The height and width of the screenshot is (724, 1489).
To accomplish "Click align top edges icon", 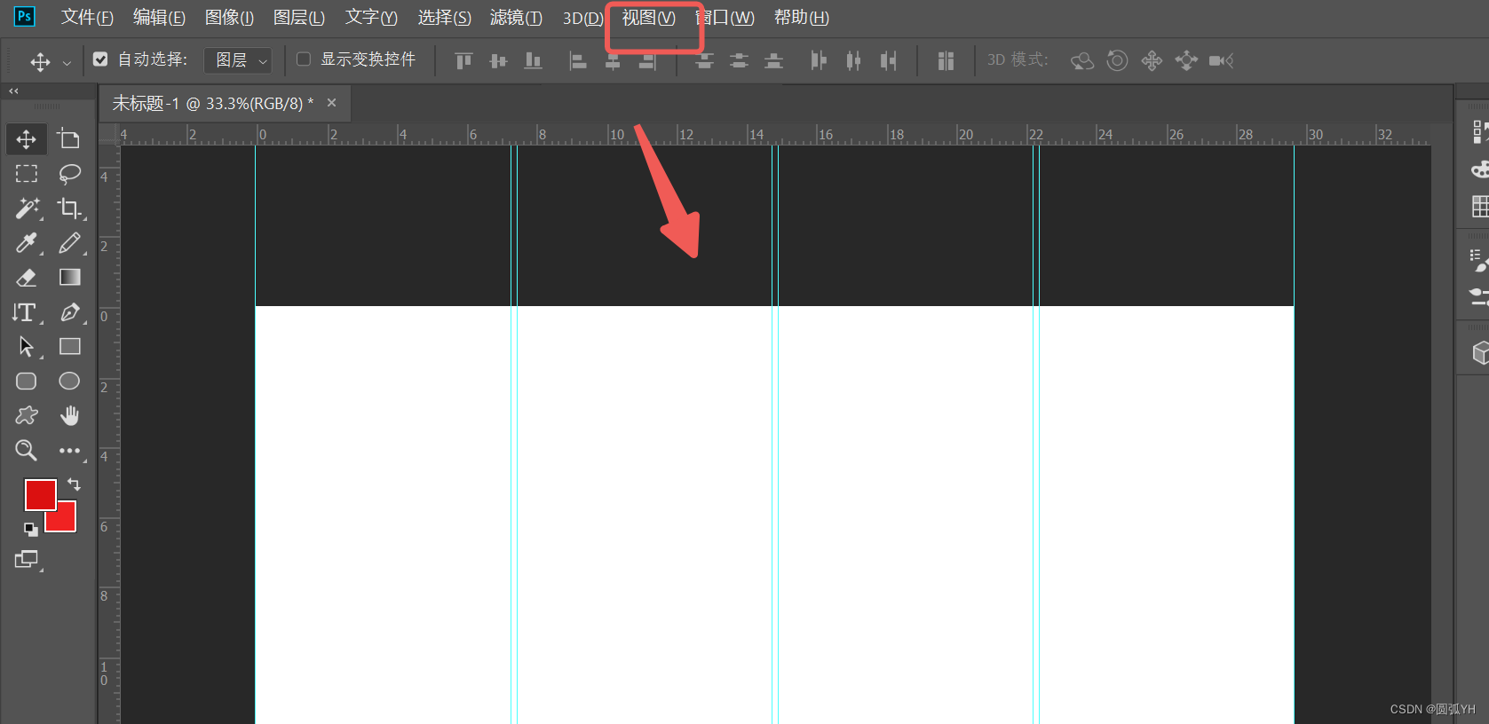I will coord(463,60).
